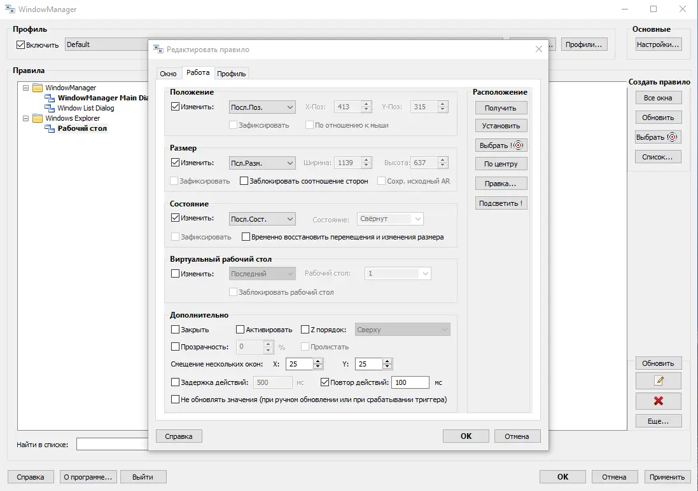Click the Найти в списке search field
The image size is (698, 491).
[112, 444]
